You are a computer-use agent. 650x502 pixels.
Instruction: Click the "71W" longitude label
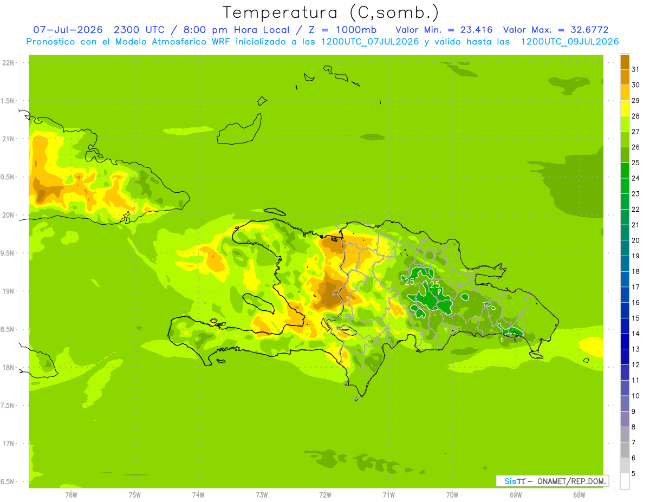click(x=388, y=494)
